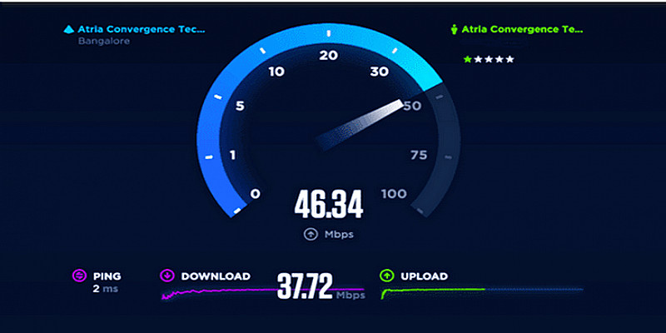Click the purple ping icon

click(x=79, y=276)
